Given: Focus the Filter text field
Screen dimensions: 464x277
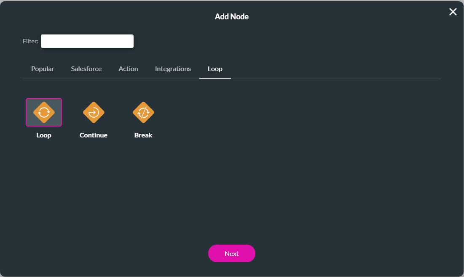Looking at the screenshot, I should (x=87, y=41).
